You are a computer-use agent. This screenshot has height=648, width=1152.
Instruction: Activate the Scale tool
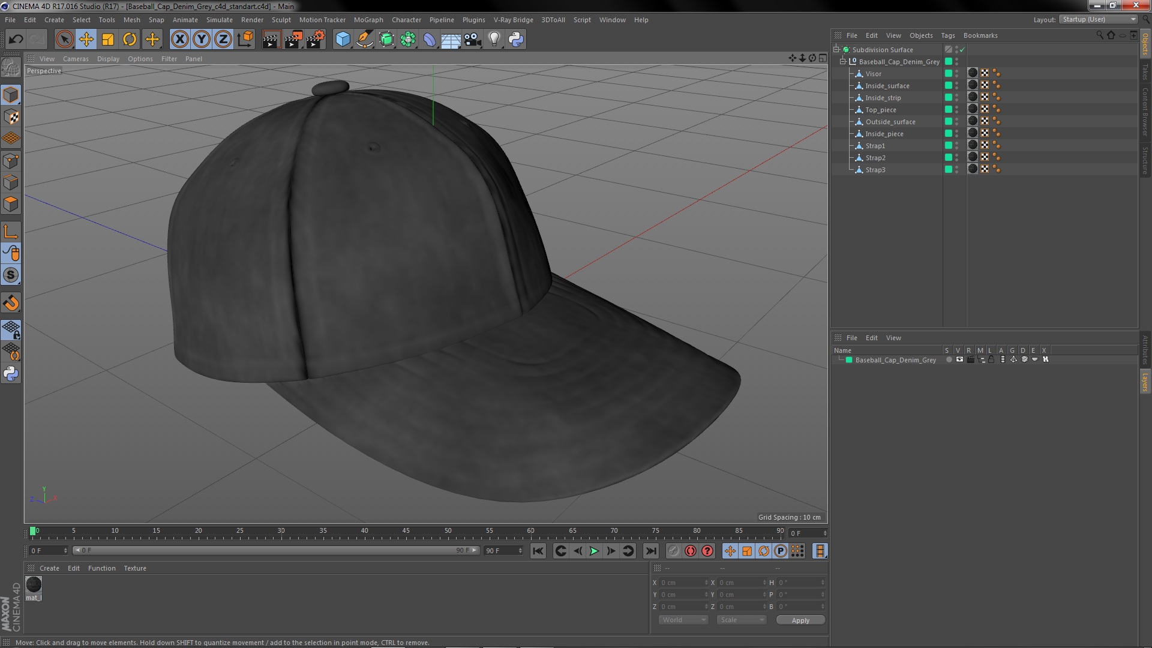(108, 40)
